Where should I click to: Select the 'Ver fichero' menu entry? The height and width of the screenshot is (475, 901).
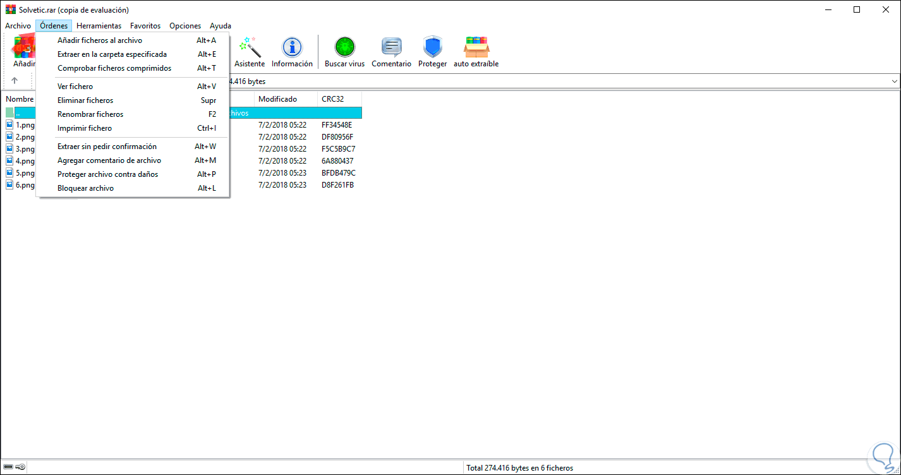133,87
